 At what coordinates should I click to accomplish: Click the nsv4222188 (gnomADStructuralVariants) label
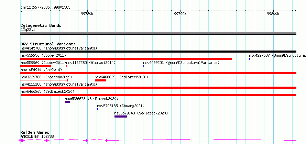click(59, 84)
